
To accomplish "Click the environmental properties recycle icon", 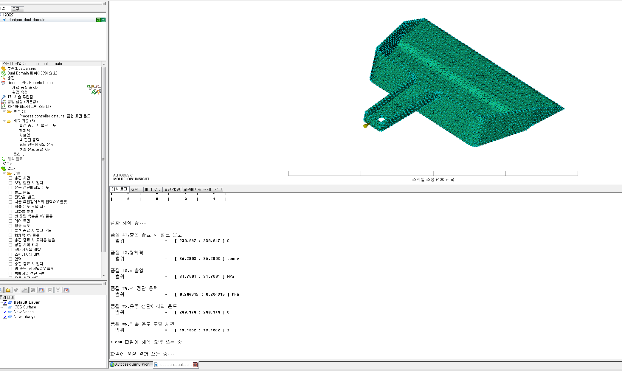I will [x=94, y=92].
